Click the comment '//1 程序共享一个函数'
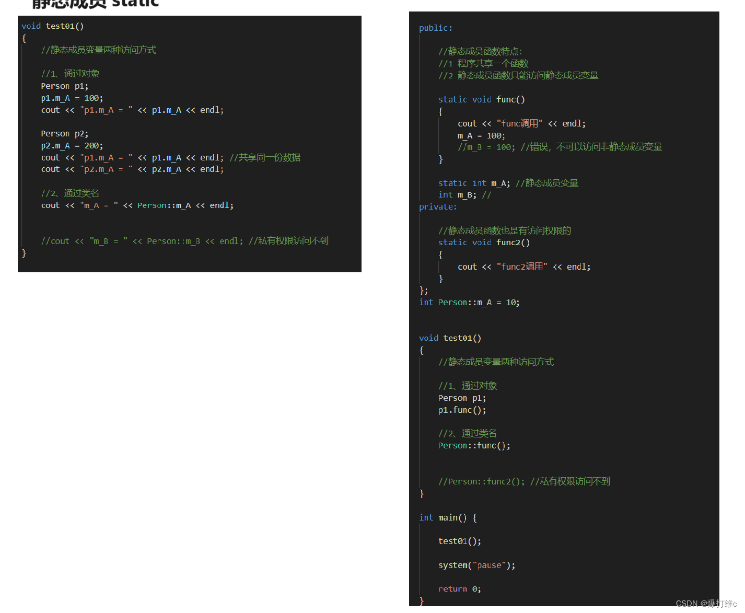Screen dimensions: 745x613 pyautogui.click(x=483, y=63)
